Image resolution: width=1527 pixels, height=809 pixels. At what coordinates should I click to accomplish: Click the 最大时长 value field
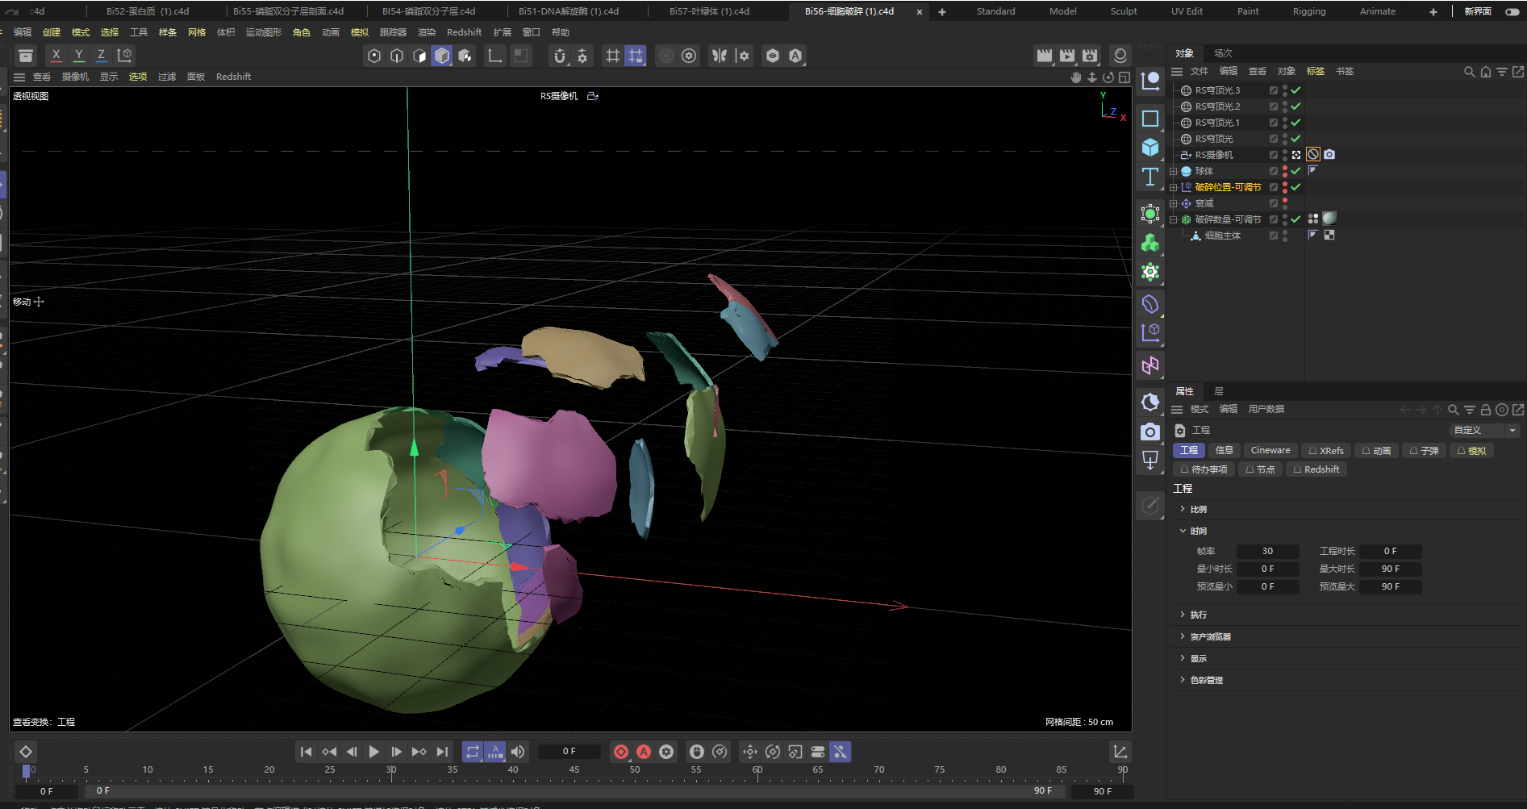click(x=1390, y=569)
